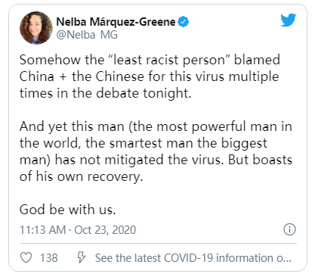Open the info circle icon beside timestamp

(289, 229)
